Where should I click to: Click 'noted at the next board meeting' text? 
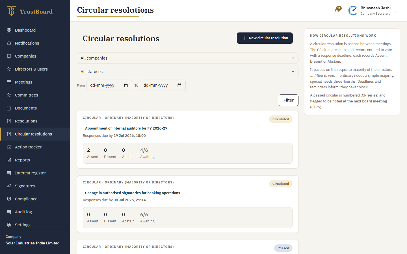[x=360, y=101]
